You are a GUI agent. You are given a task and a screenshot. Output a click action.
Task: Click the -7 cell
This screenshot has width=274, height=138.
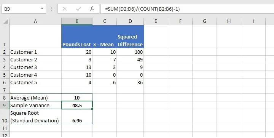click(105, 59)
